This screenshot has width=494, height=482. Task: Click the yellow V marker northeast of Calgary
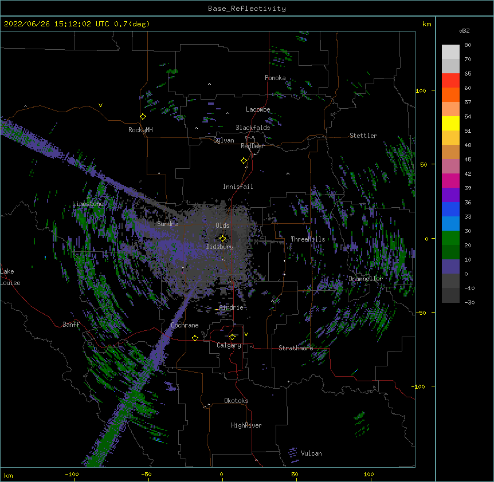pos(246,334)
